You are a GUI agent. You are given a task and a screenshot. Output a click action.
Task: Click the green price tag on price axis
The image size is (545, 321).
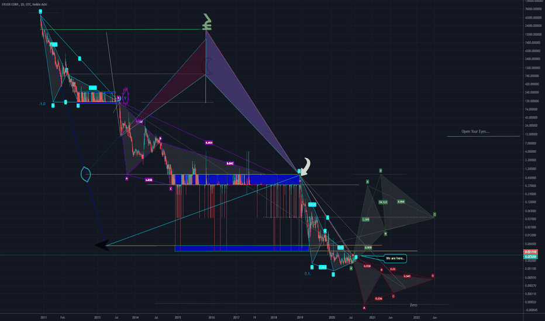530,256
